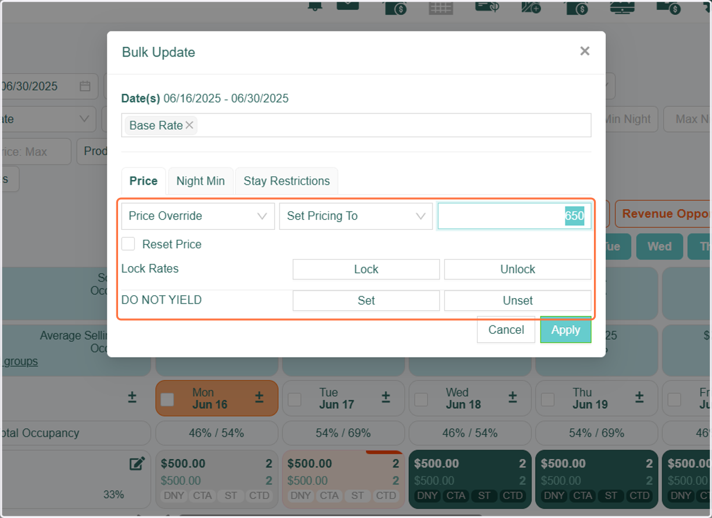Select the Tue weekday button behind the dialog
Viewport: 712px width, 518px height.
(617, 247)
